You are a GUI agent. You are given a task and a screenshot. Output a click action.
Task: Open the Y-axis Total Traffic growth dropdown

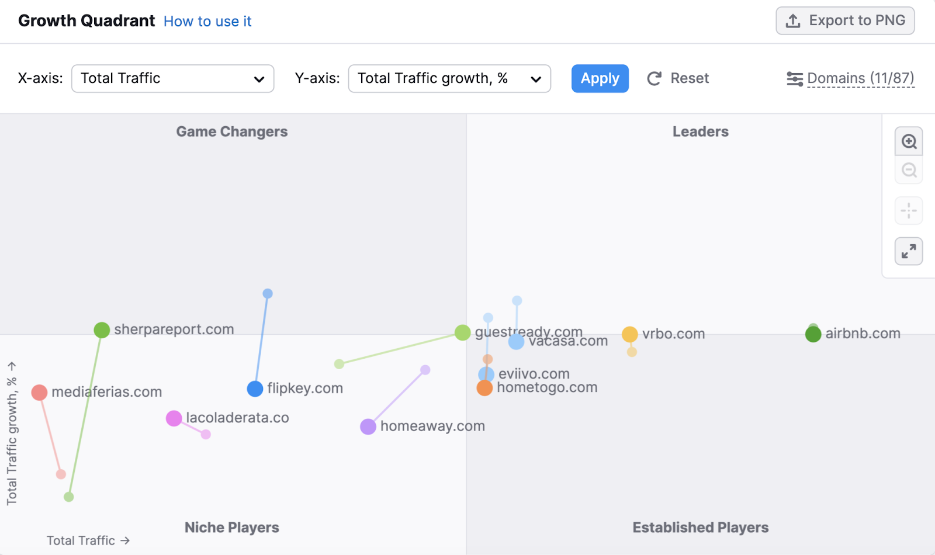(x=449, y=78)
